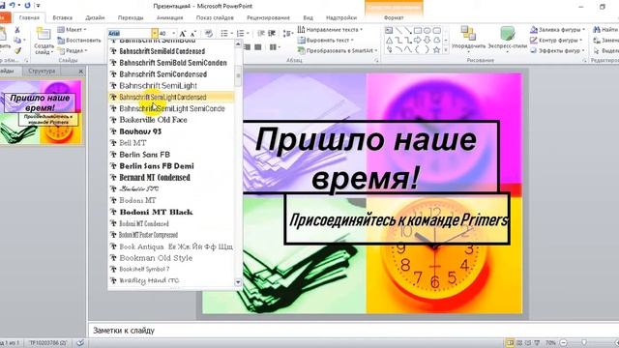Viewport: 619px width, 348px height.
Task: Open the Дизайн ribbon tab
Action: (x=95, y=17)
